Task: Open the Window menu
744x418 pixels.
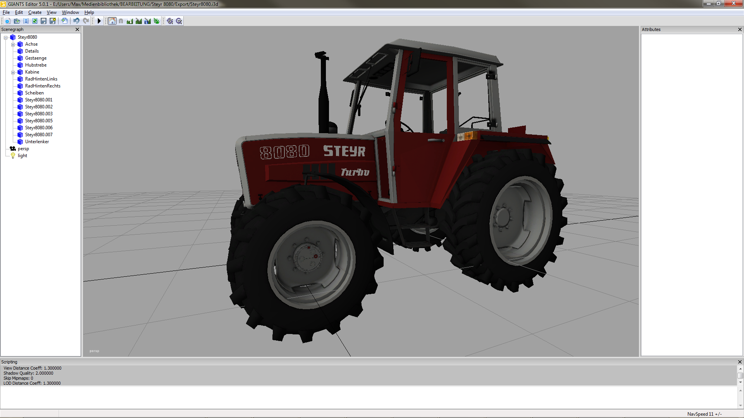Action: pyautogui.click(x=71, y=12)
